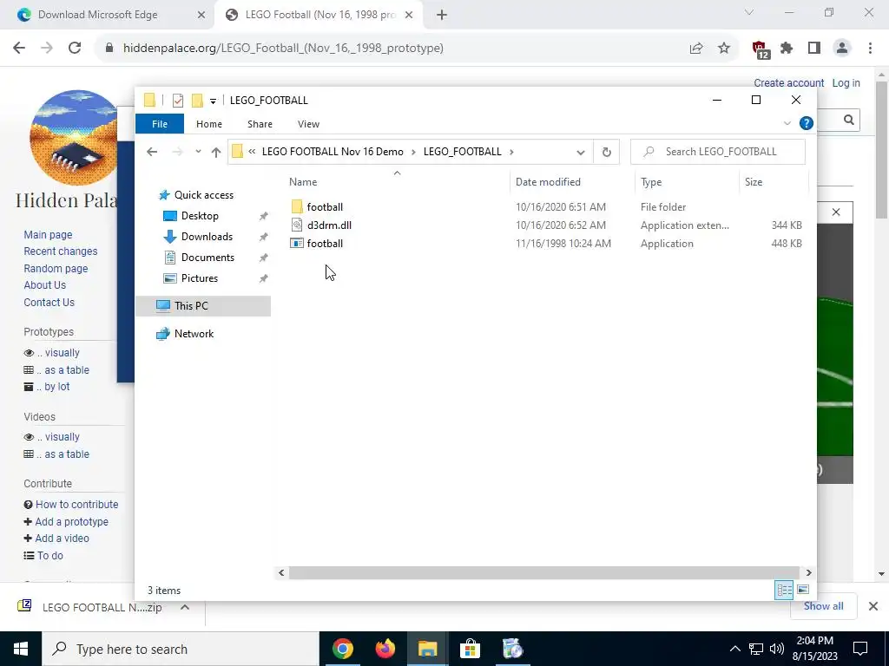Screen dimensions: 889x666
Task: Open the File ribbon tab
Action: point(160,123)
